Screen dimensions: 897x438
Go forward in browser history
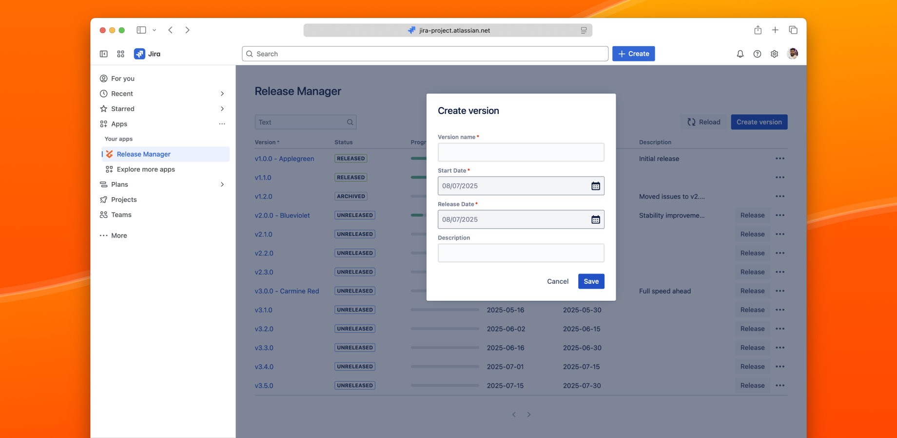188,30
